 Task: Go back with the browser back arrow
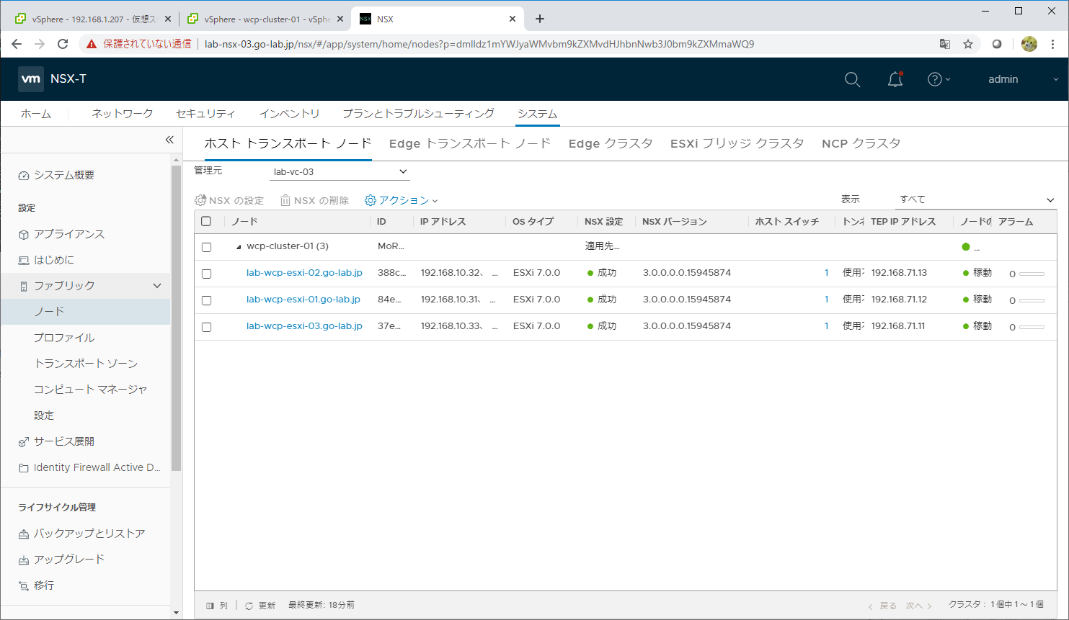click(x=17, y=44)
